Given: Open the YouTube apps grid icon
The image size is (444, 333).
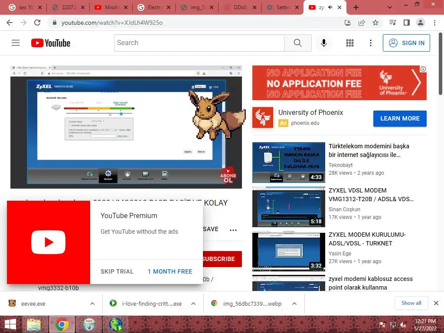Looking at the screenshot, I should [x=350, y=43].
